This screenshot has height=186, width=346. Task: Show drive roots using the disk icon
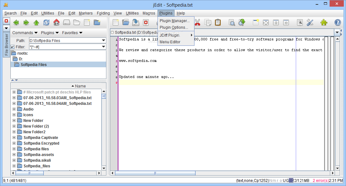[x=66, y=22]
